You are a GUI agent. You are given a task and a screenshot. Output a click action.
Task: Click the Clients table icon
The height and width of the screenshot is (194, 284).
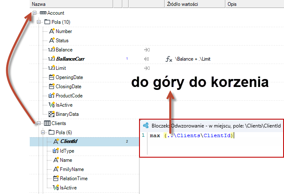(47, 123)
